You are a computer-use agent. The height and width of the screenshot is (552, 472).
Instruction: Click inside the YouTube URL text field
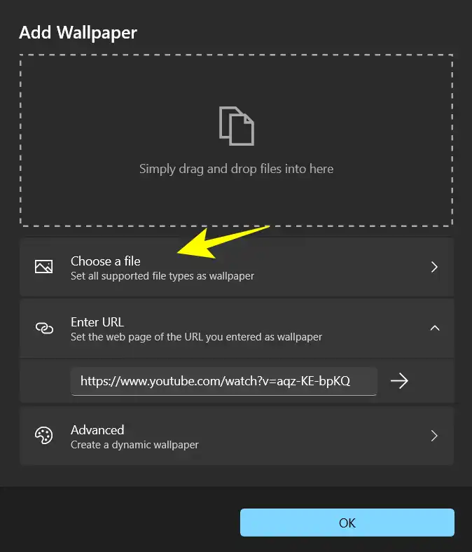223,381
